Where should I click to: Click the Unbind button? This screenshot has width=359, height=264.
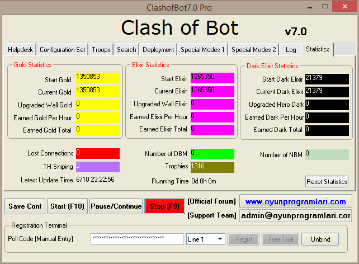point(320,239)
